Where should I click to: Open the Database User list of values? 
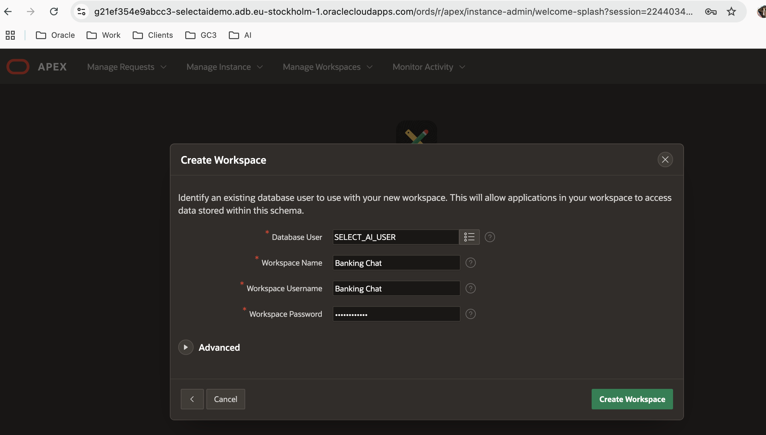tap(469, 237)
